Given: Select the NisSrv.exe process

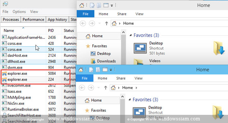Looking at the screenshot, I should coord(38,103).
